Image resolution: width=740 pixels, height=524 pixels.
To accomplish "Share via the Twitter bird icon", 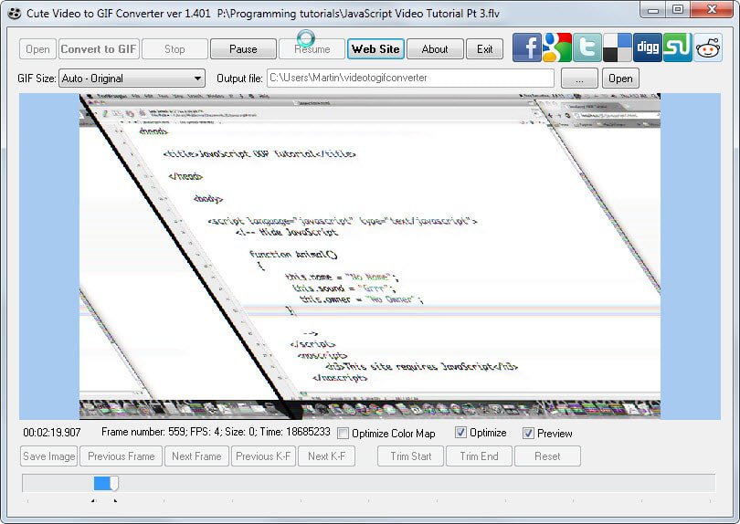I will pyautogui.click(x=587, y=47).
